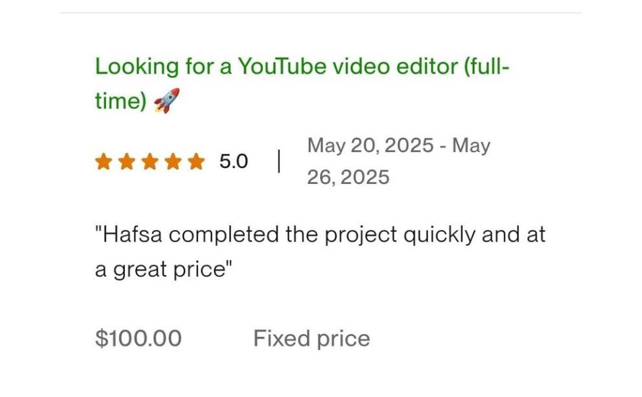Click the rocket emoji after the job title

(x=166, y=101)
